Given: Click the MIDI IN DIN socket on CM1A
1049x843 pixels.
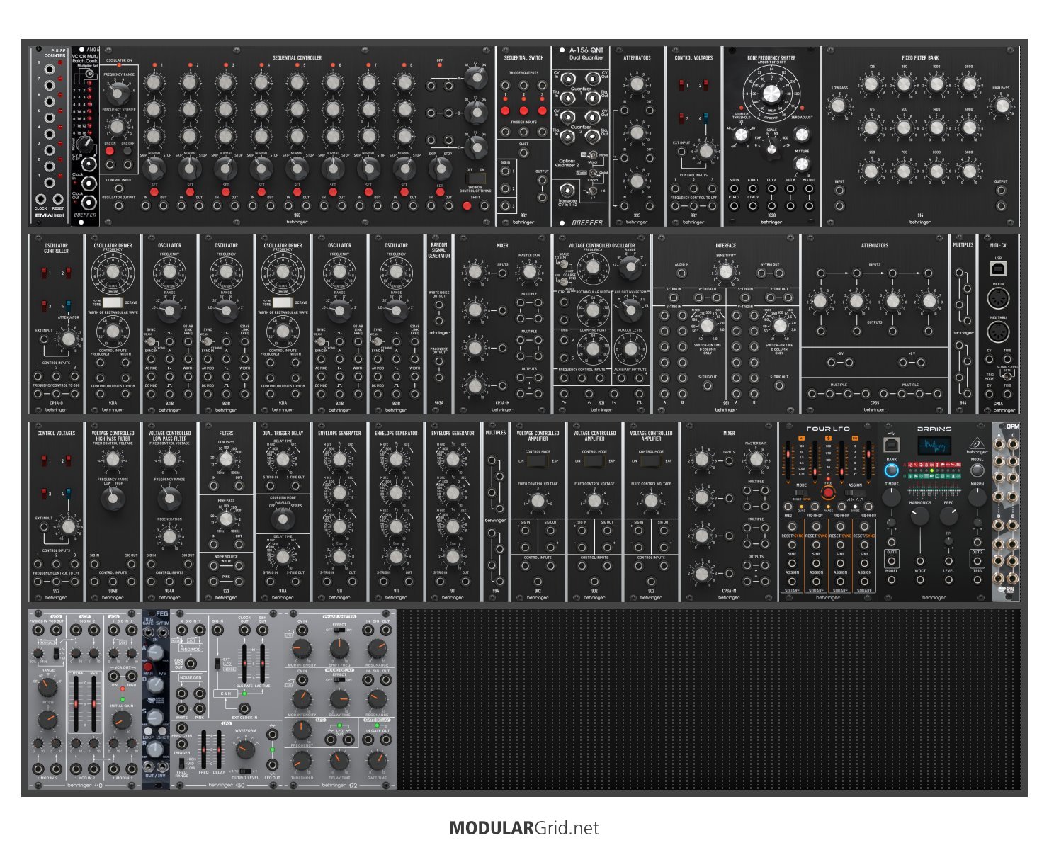Looking at the screenshot, I should (x=997, y=299).
